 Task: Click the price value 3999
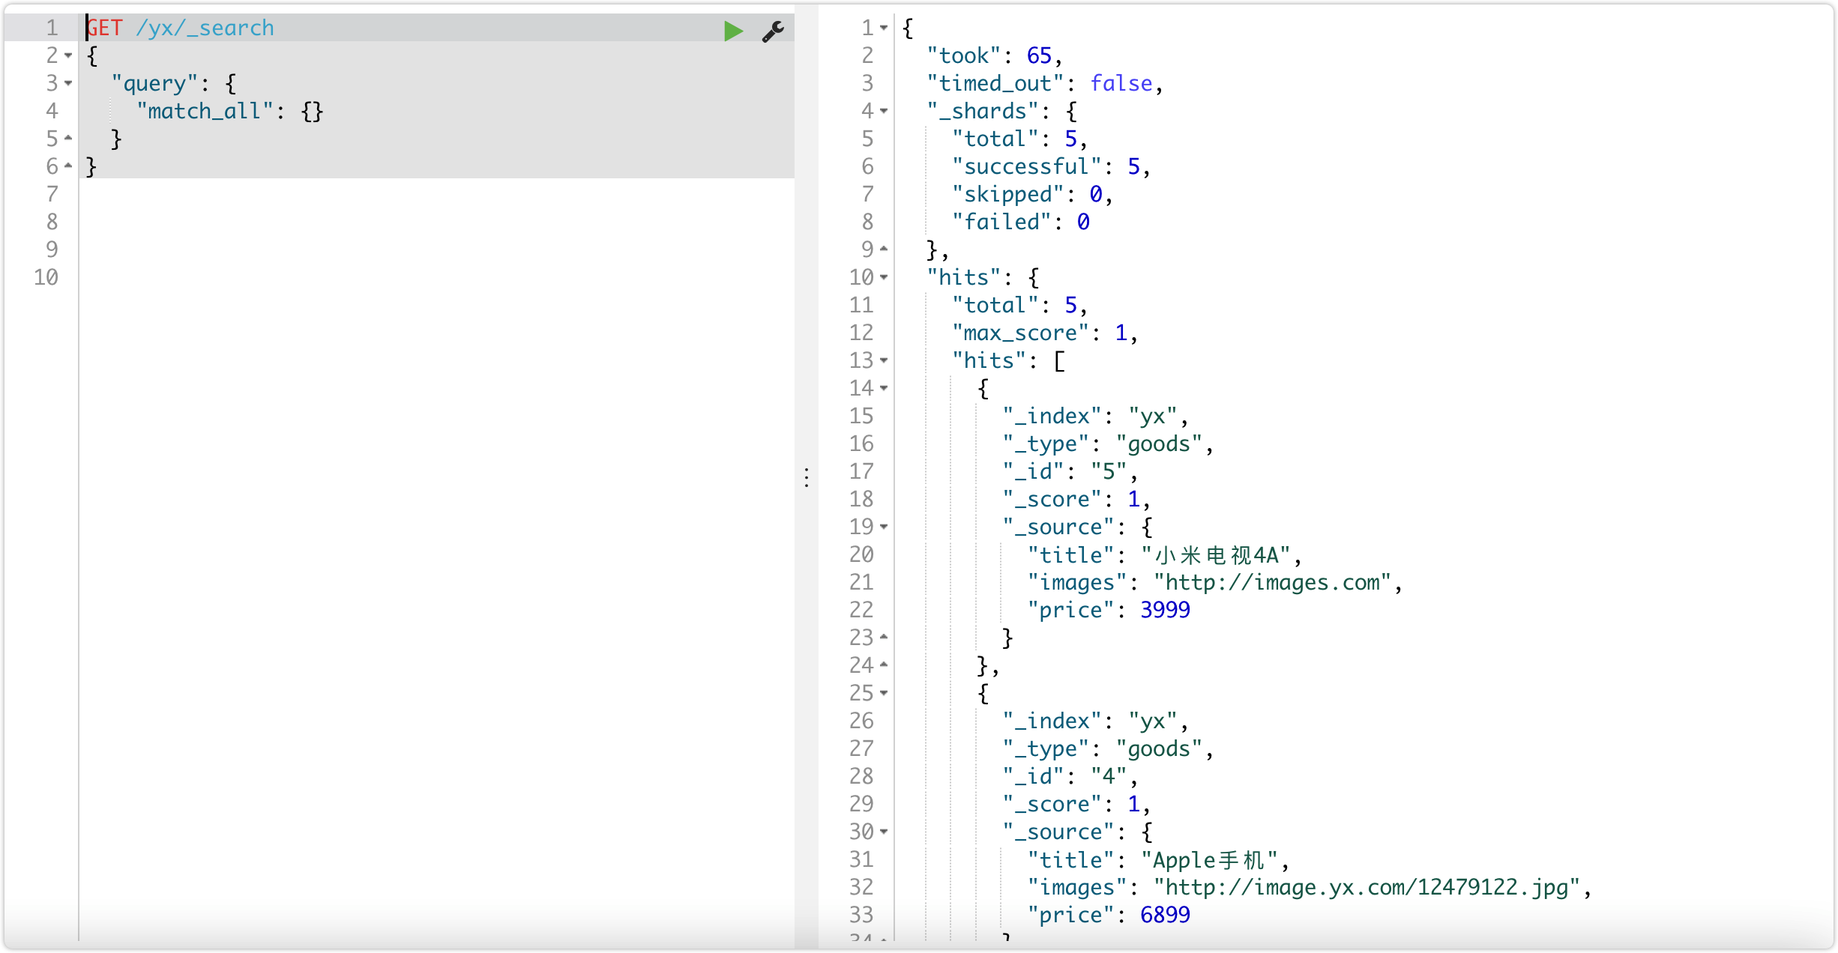[x=1165, y=611]
